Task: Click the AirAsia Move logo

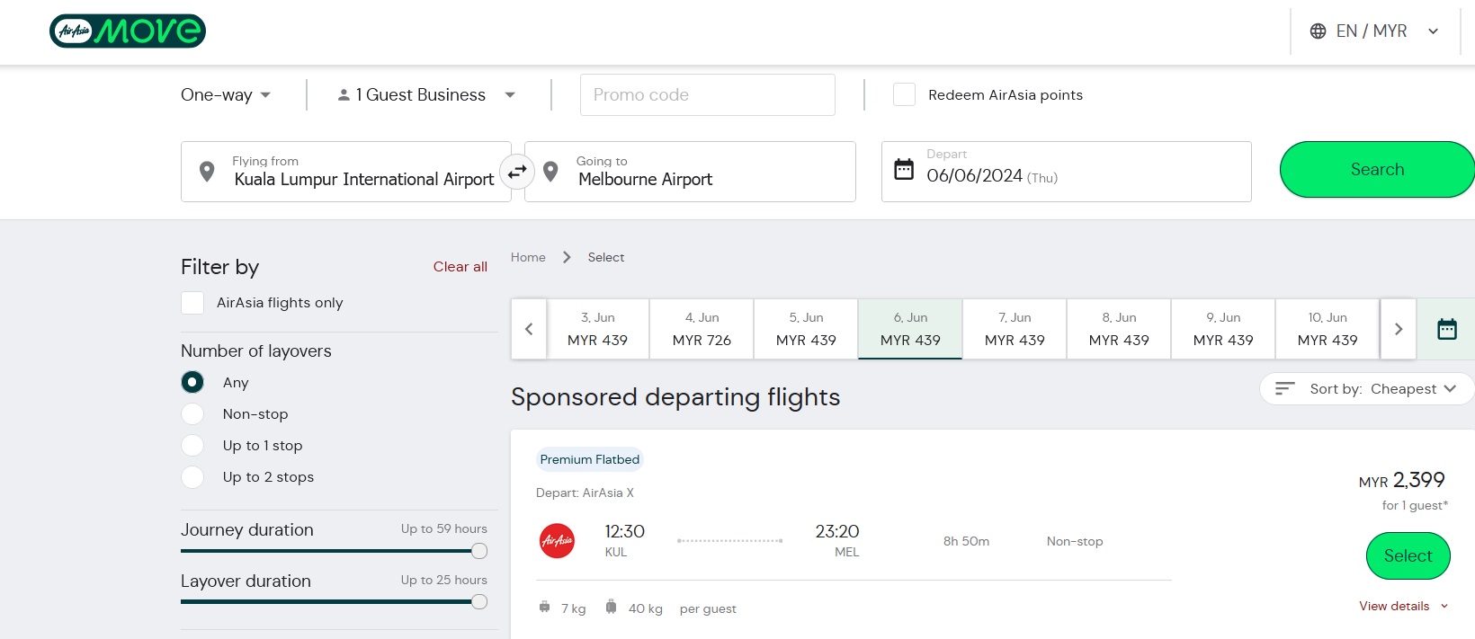Action: click(128, 31)
